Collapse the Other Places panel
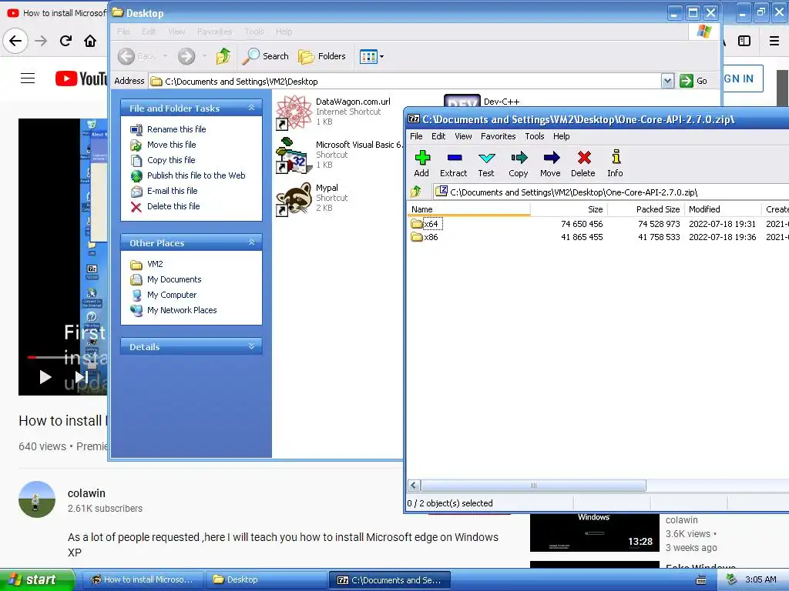 coord(252,242)
